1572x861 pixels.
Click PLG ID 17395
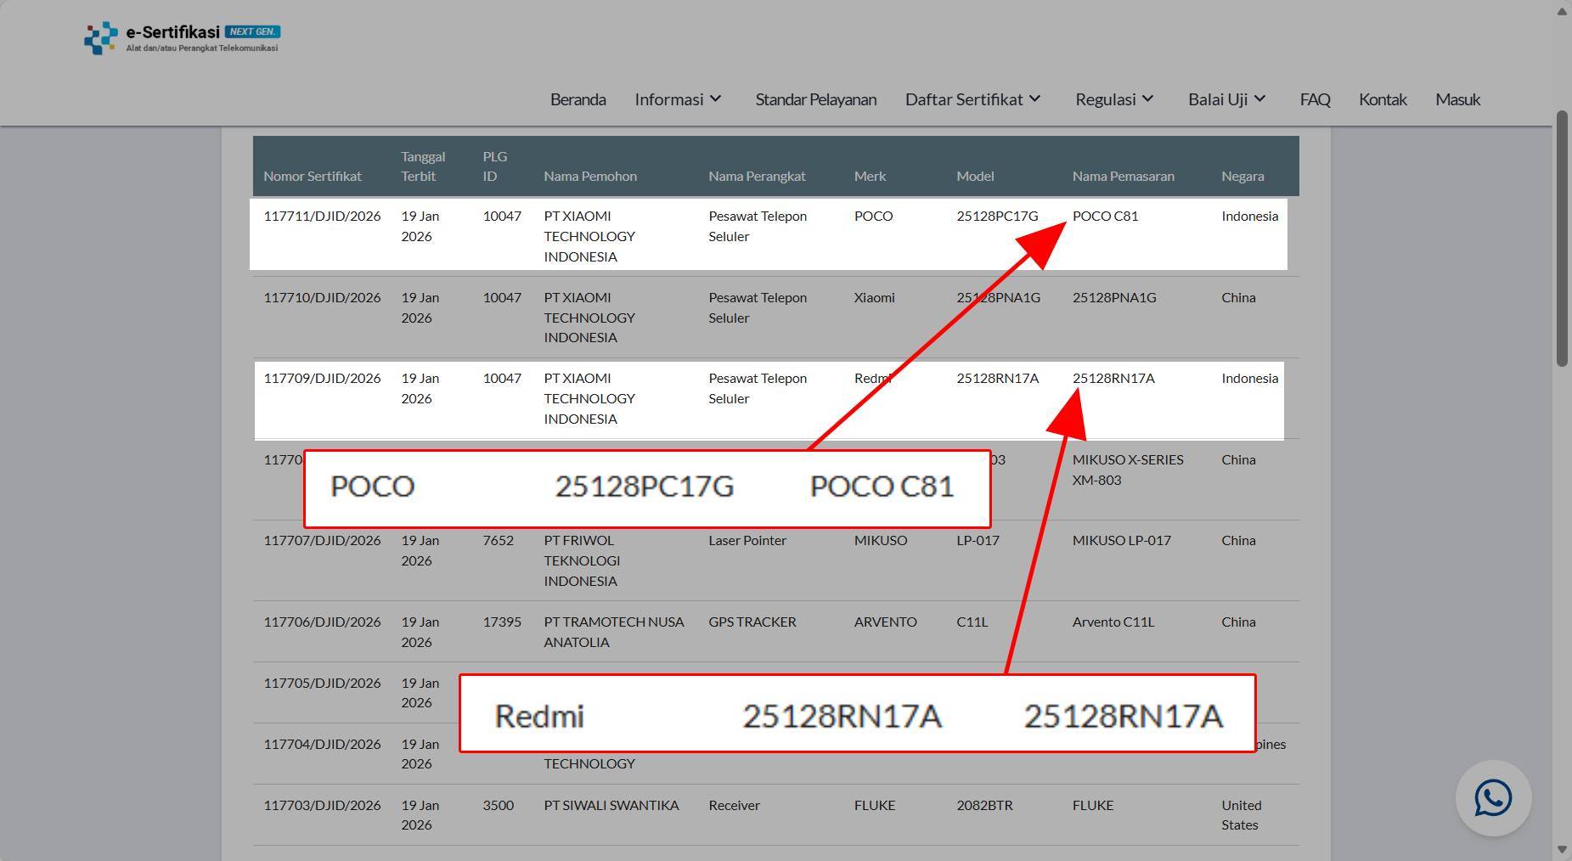[502, 622]
